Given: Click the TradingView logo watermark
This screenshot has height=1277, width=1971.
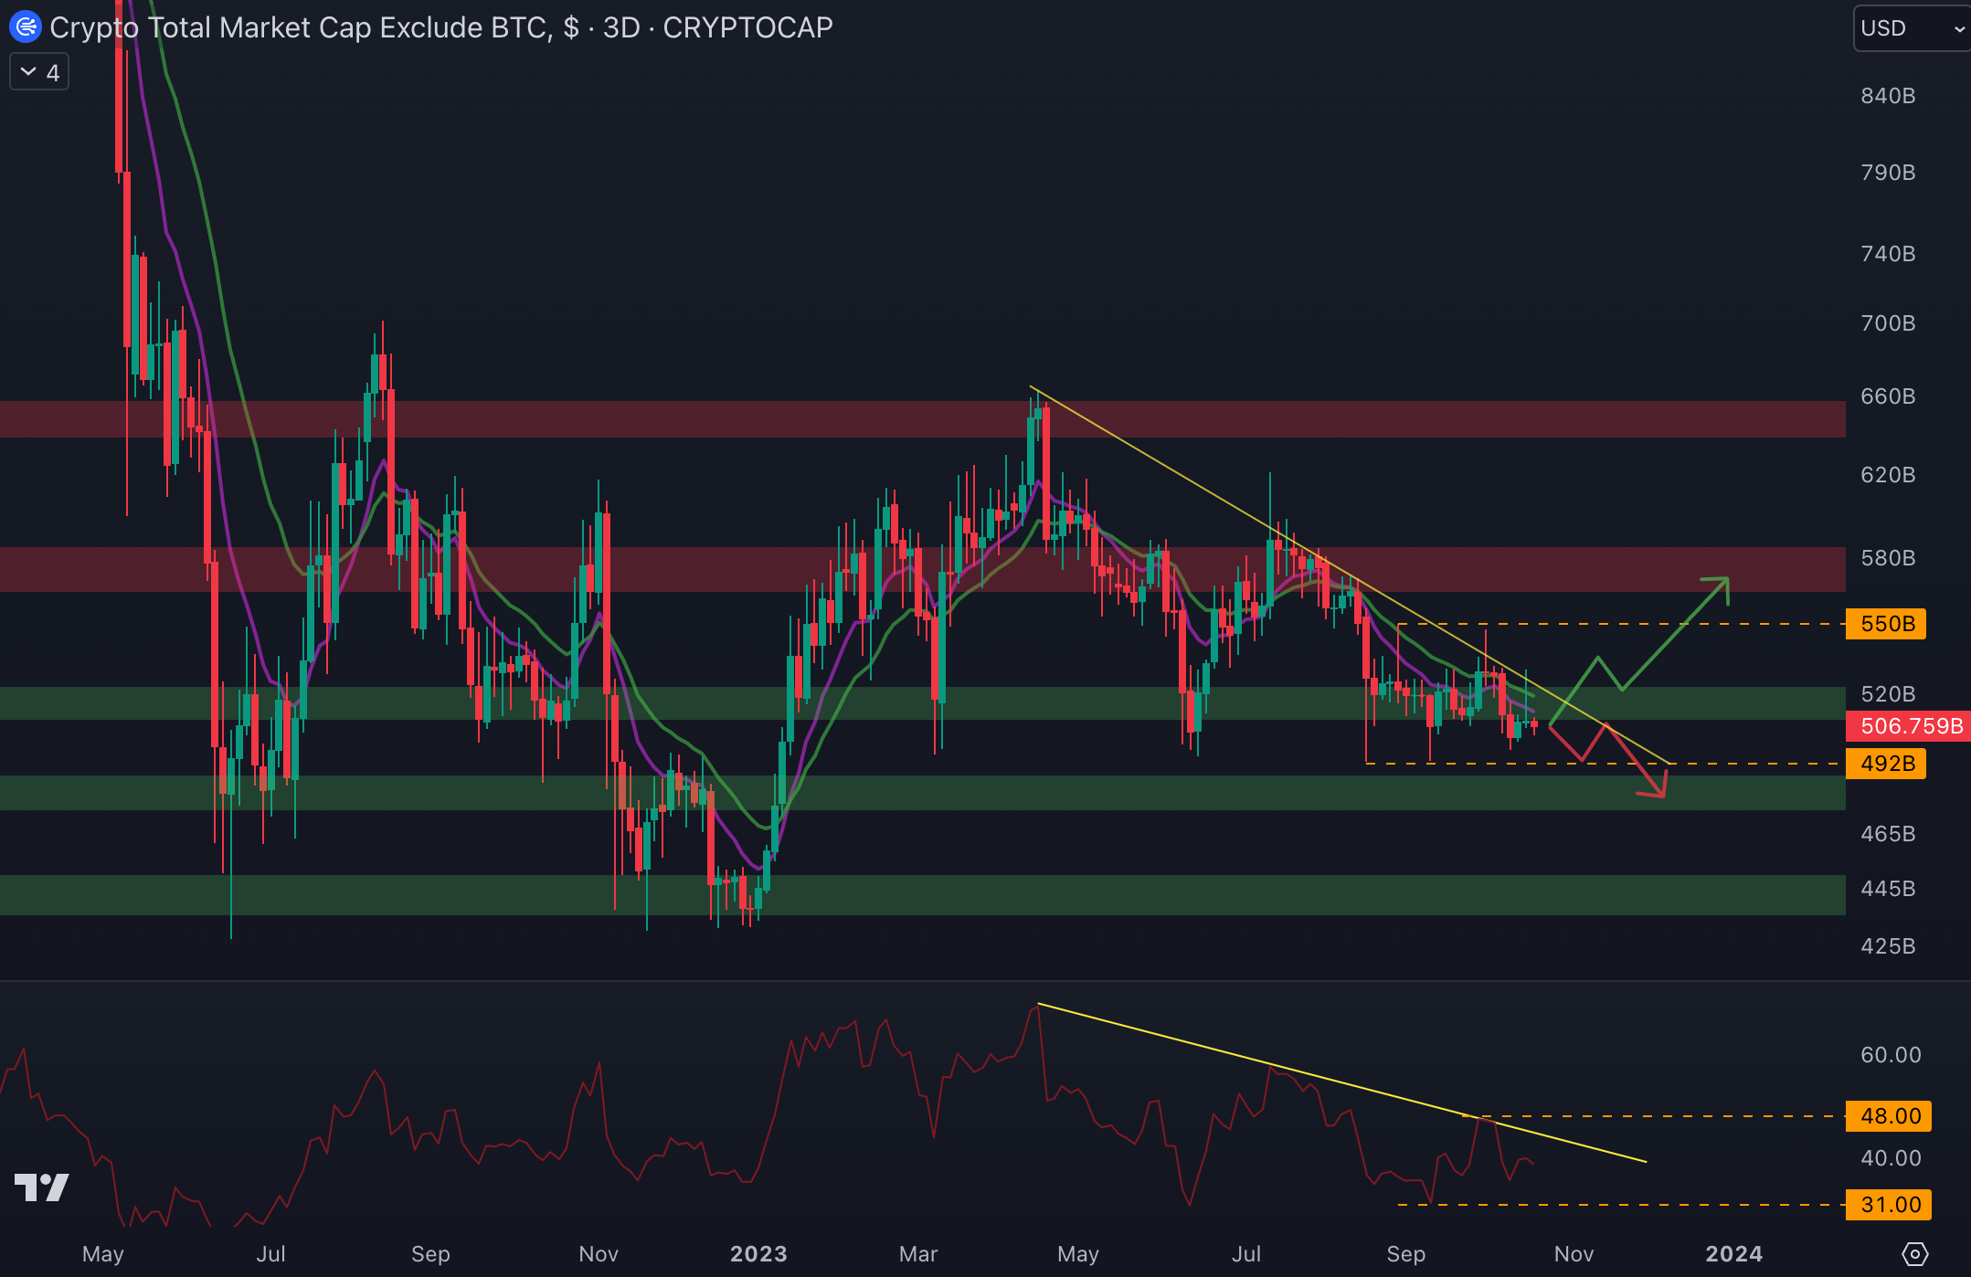Looking at the screenshot, I should coord(42,1187).
